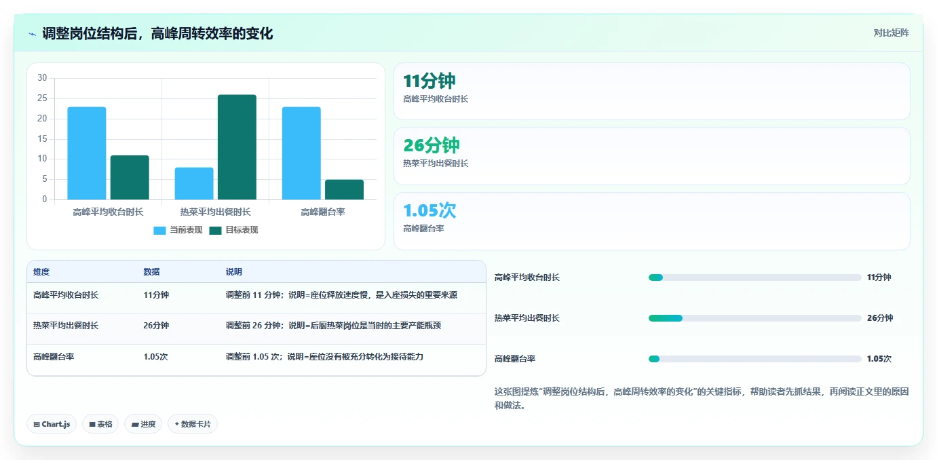This screenshot has width=937, height=460.
Task: Click the 目标表现 bar for 高峰翻台率
Action: click(344, 189)
